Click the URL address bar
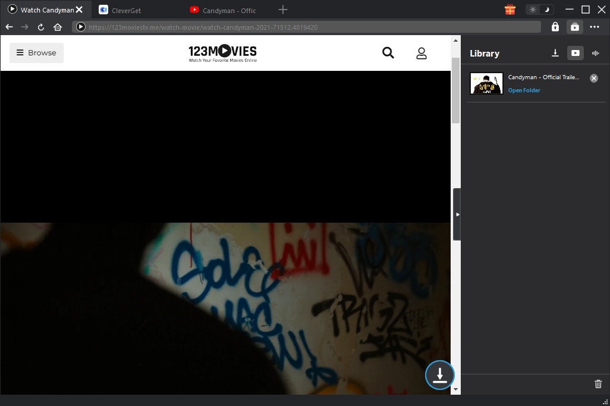This screenshot has height=406, width=610. [x=309, y=27]
